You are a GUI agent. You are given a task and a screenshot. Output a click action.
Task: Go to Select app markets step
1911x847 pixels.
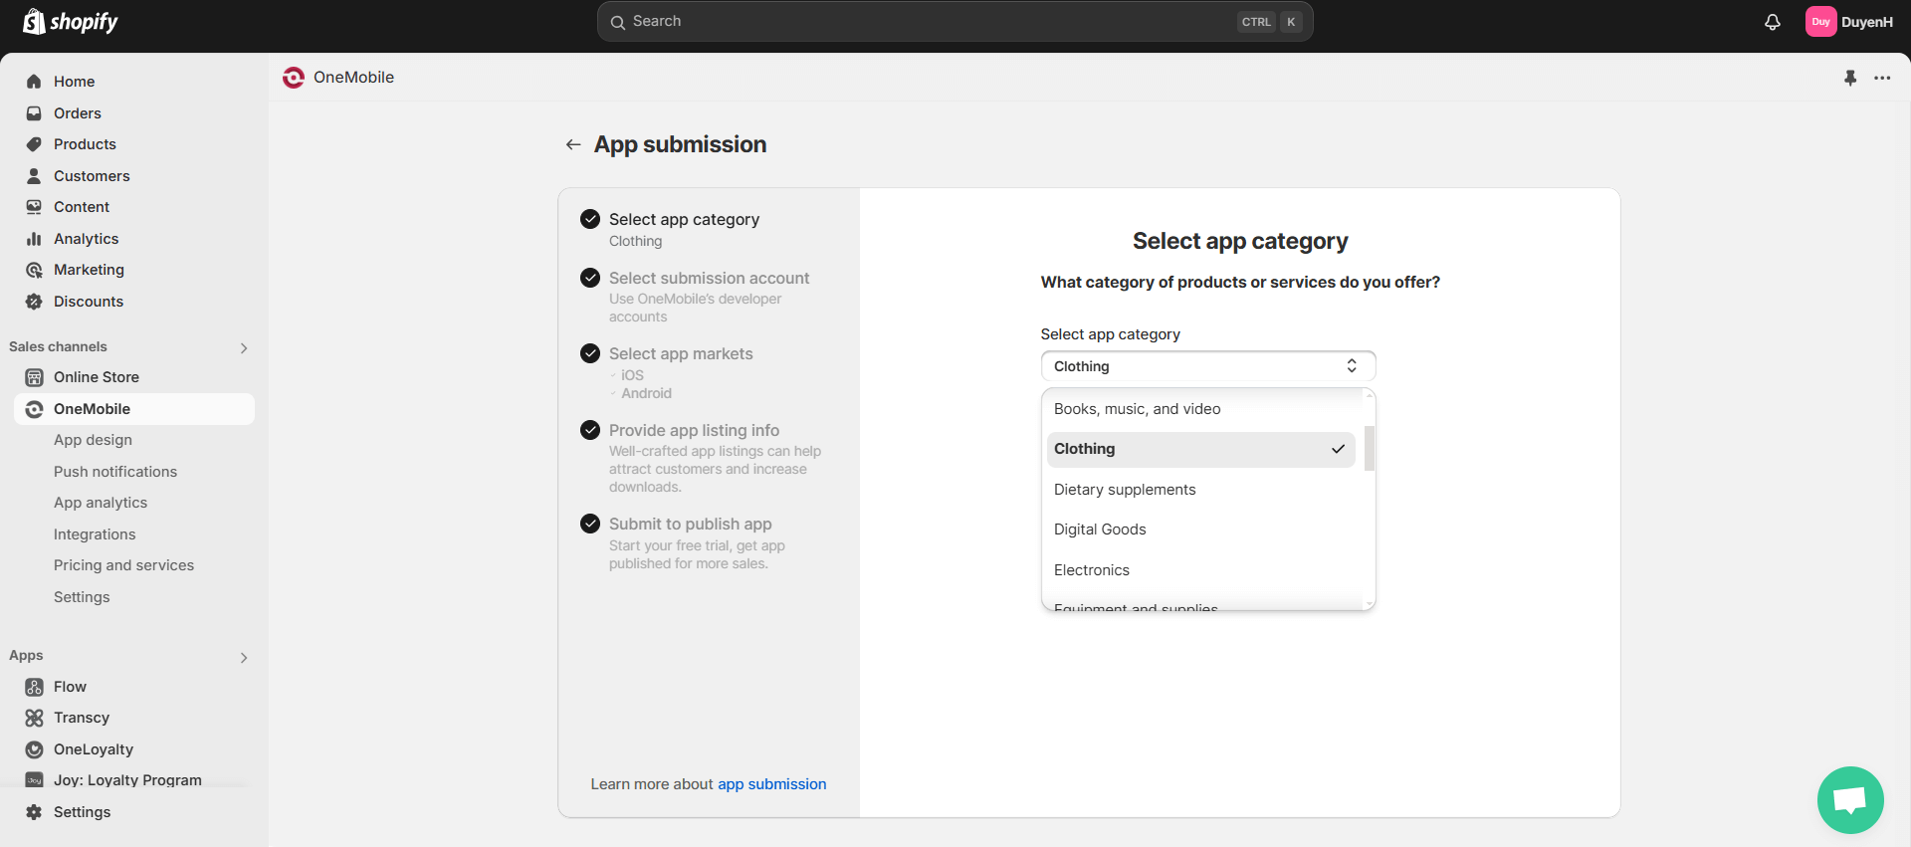681,353
